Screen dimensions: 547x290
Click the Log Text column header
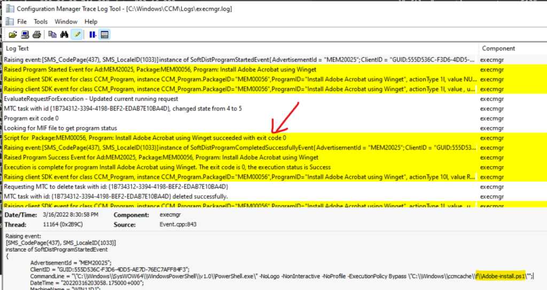[241, 49]
